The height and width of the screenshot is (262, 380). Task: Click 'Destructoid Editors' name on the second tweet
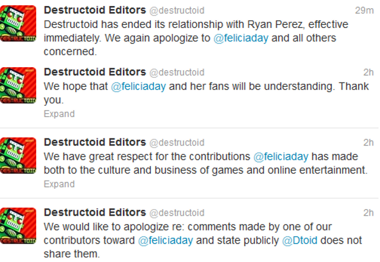pos(94,72)
